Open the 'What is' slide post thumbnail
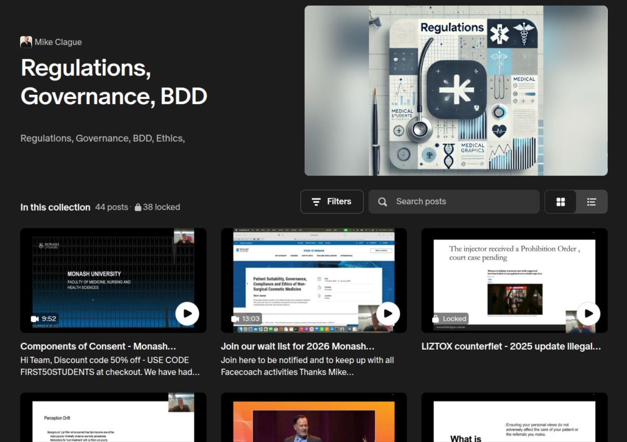This screenshot has height=442, width=627. [x=514, y=417]
